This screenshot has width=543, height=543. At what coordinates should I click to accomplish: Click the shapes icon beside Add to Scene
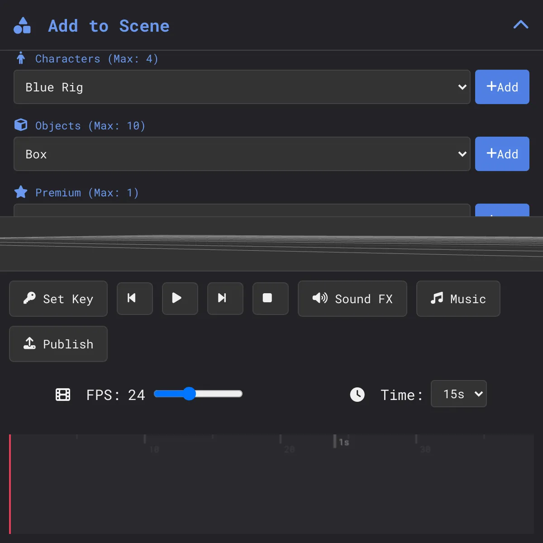point(22,26)
